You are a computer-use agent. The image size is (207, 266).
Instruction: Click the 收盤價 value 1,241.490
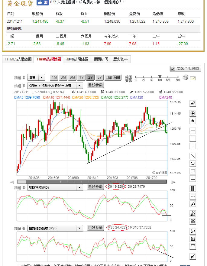[40, 21]
